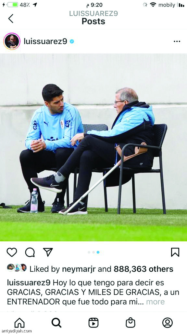The width and height of the screenshot is (187, 334).
Task: Tap the post photo of two men
Action: 93,147
